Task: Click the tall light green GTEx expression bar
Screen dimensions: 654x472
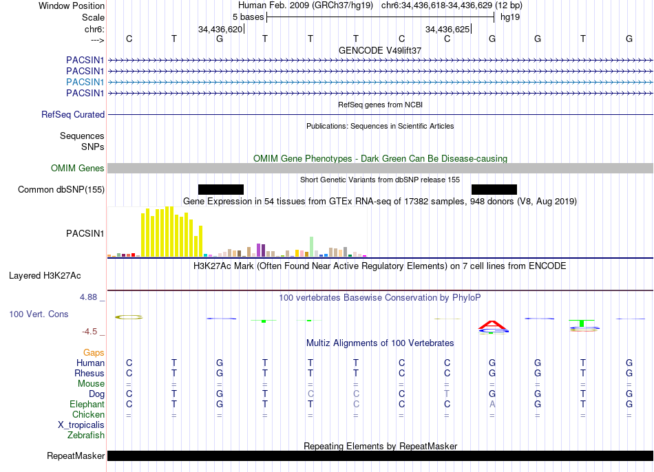Action: (311, 246)
